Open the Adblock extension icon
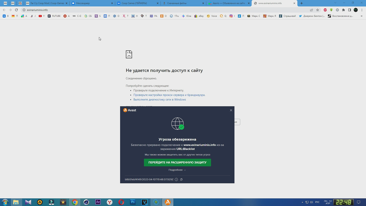 325,10
